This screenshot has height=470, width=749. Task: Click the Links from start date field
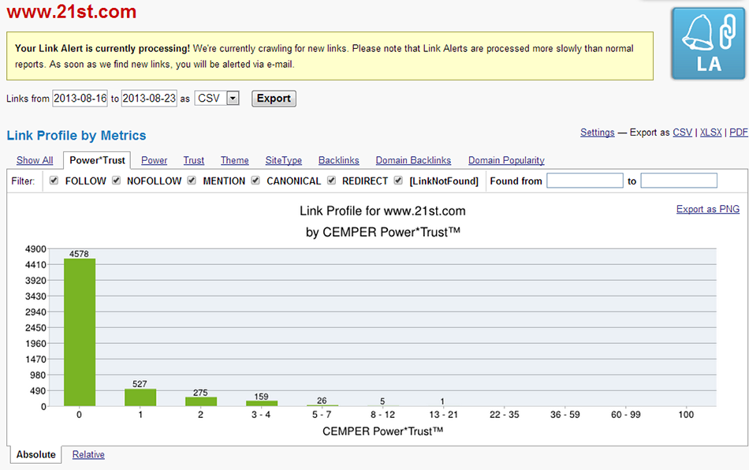[x=80, y=99]
